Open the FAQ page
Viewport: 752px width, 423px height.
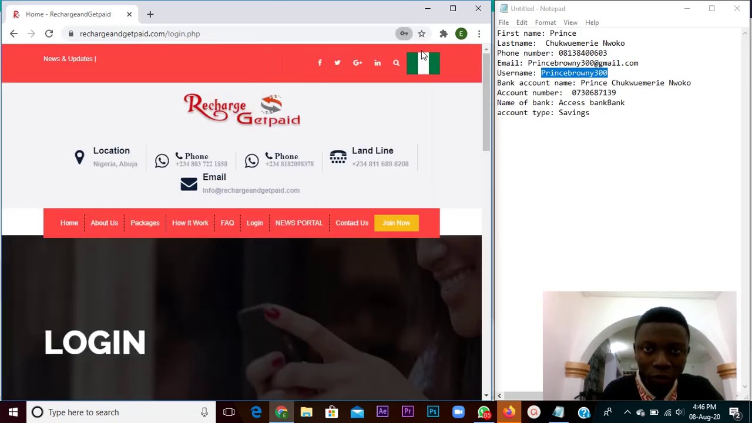pyautogui.click(x=227, y=223)
